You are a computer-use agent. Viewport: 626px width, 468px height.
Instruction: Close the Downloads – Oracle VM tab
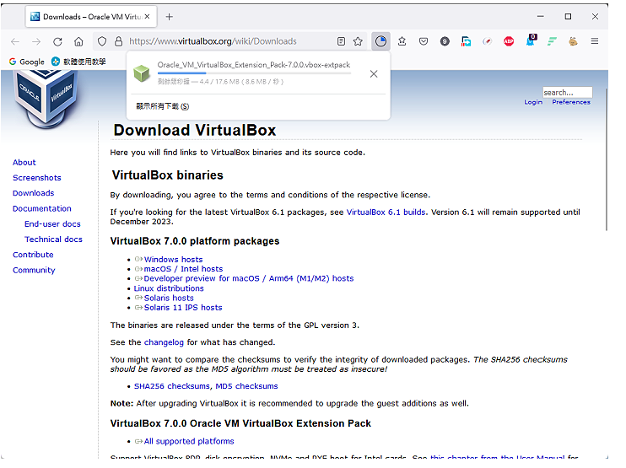click(x=148, y=17)
